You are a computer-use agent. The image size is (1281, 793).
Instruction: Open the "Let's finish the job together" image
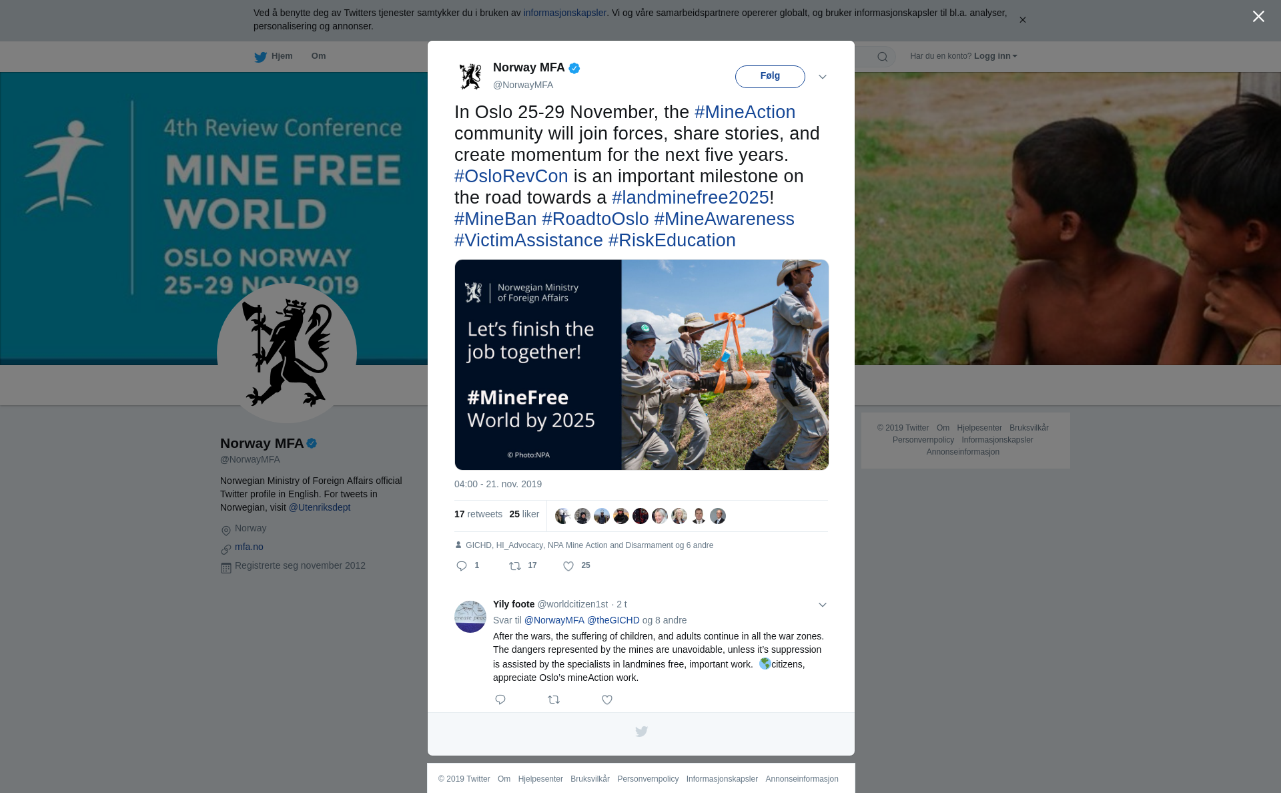(642, 364)
